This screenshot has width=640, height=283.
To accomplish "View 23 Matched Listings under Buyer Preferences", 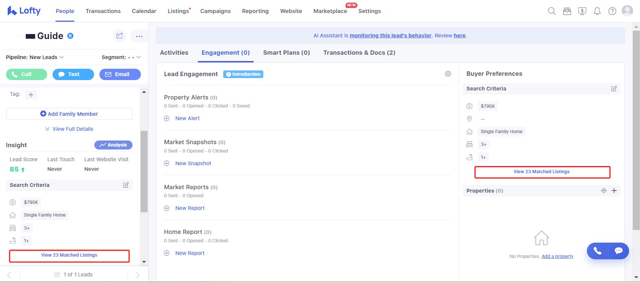I will click(x=542, y=172).
